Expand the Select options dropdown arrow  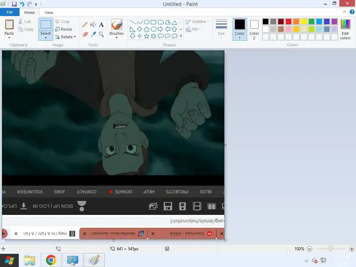click(46, 38)
